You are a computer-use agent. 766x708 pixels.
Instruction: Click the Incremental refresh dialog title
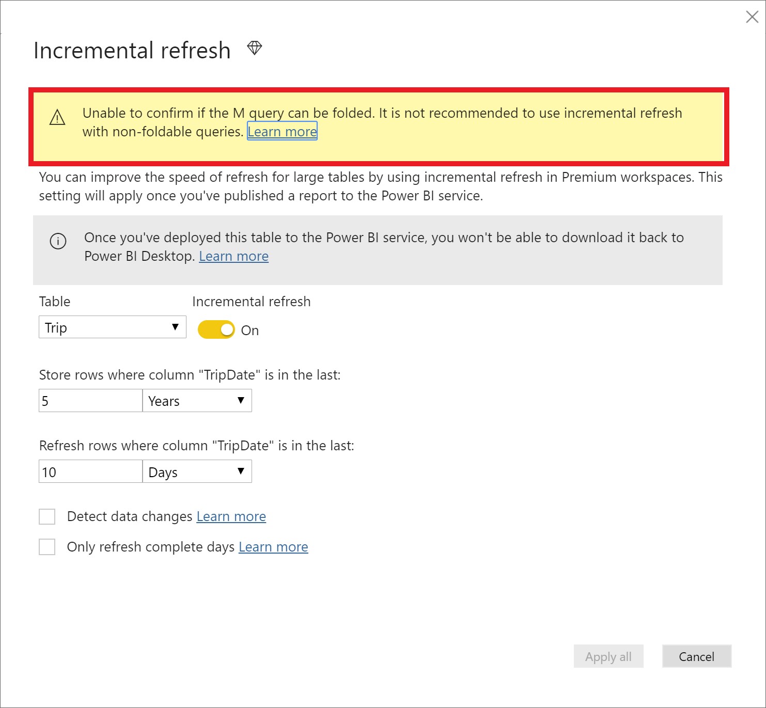[132, 50]
